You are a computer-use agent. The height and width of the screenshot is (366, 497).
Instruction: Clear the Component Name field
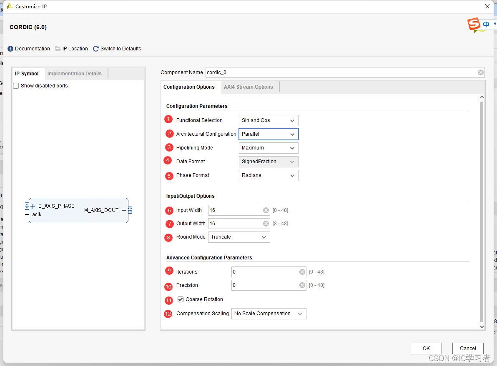click(x=480, y=72)
